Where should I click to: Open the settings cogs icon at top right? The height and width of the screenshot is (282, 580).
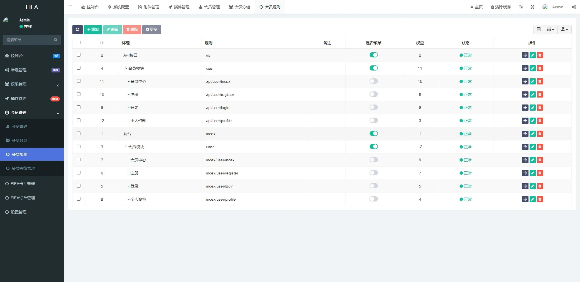574,7
